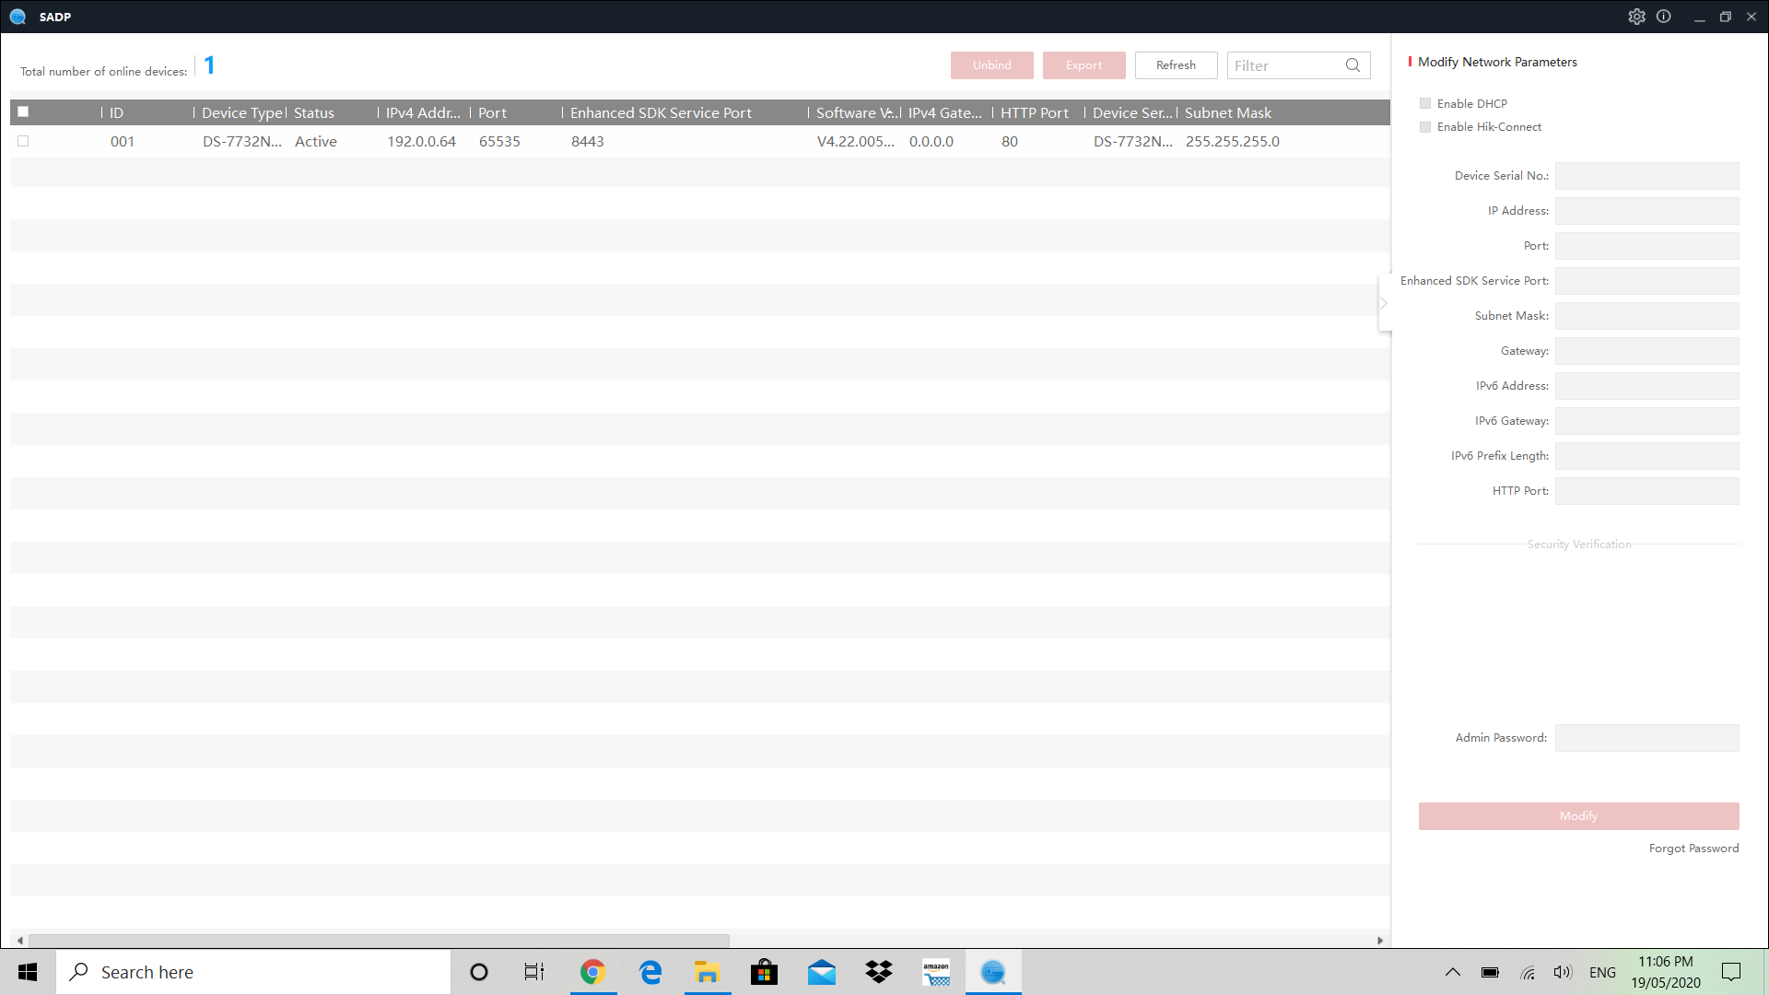Click the Task View taskbar icon
Viewport: 1769px width, 995px height.
pyautogui.click(x=534, y=972)
